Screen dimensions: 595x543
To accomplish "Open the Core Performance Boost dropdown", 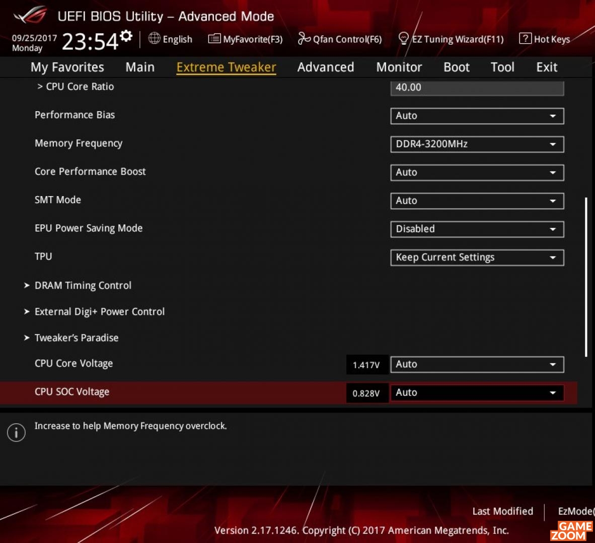I will [477, 172].
